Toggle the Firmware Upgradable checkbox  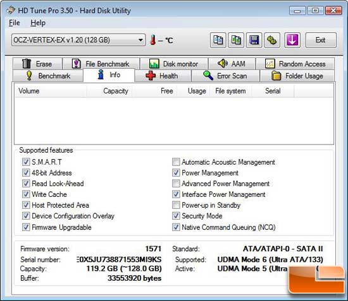26,227
